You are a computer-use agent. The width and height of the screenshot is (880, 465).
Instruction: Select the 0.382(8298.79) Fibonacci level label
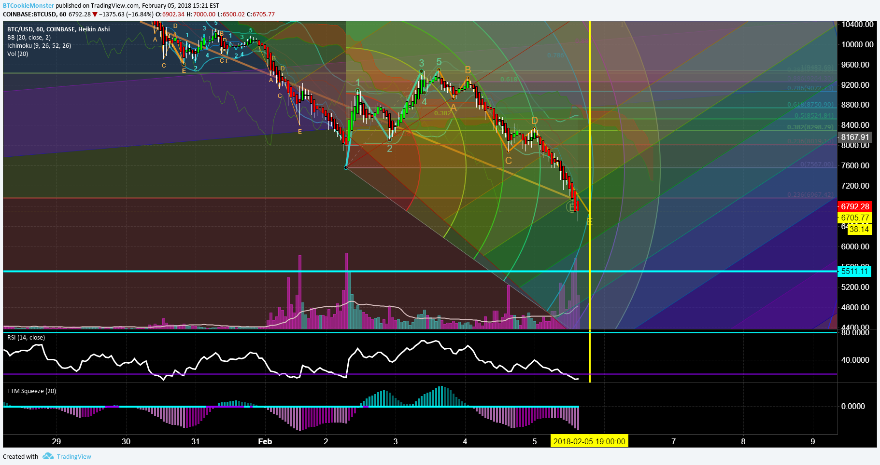(810, 127)
